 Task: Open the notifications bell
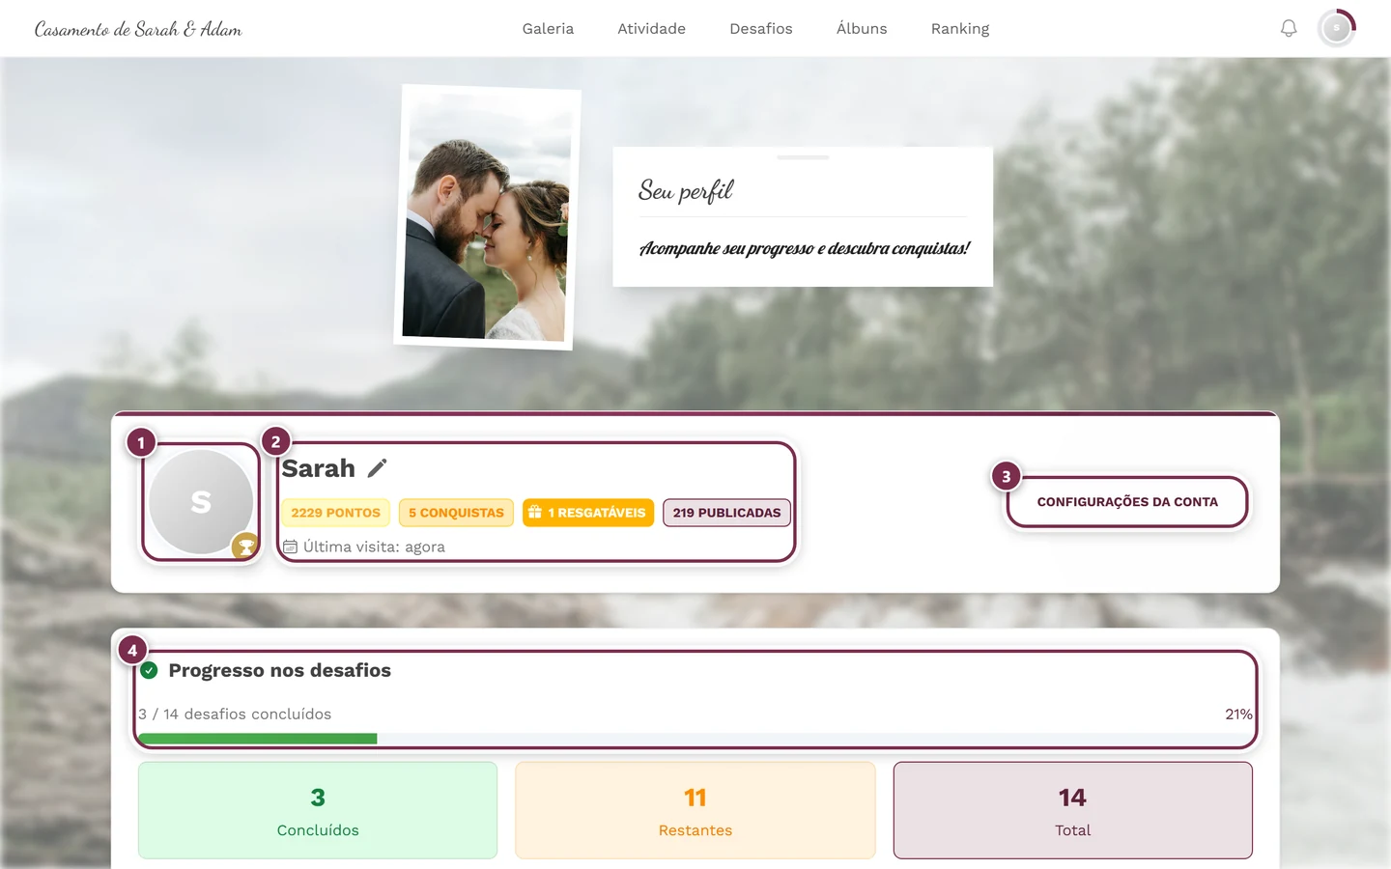coord(1289,29)
